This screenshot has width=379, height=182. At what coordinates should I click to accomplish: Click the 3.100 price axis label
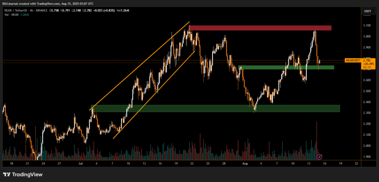[367, 25]
